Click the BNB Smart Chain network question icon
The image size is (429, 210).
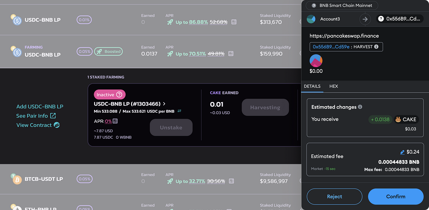[x=314, y=6]
